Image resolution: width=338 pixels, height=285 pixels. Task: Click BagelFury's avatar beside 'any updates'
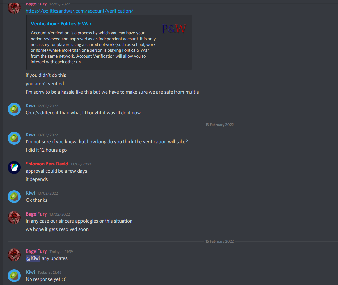tap(14, 255)
